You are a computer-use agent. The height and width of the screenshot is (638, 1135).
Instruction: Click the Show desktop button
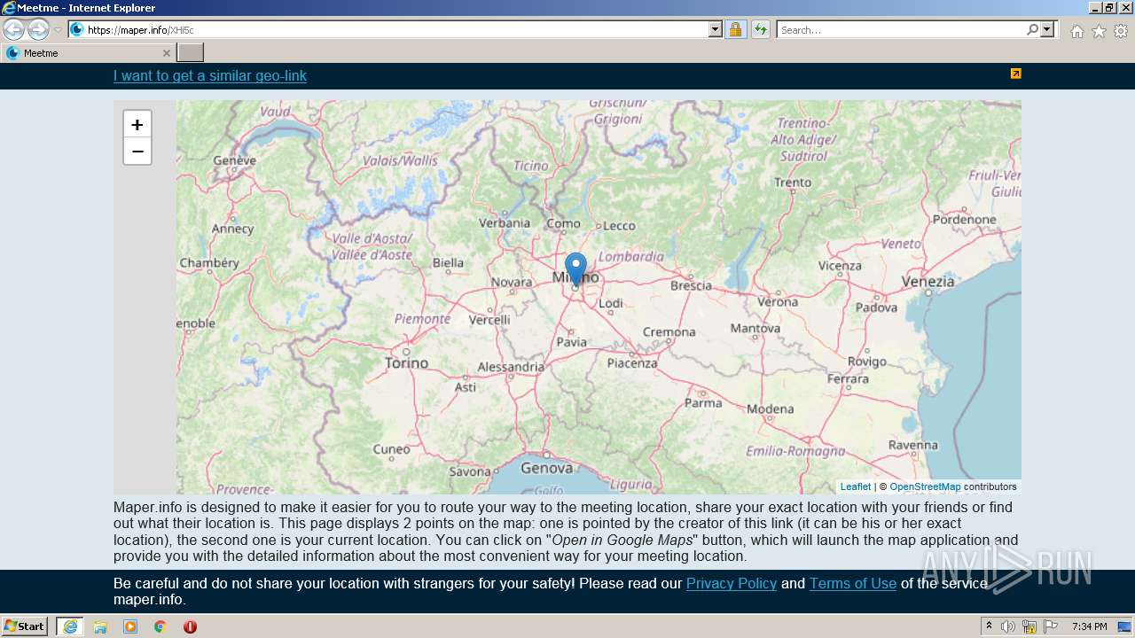[1124, 626]
